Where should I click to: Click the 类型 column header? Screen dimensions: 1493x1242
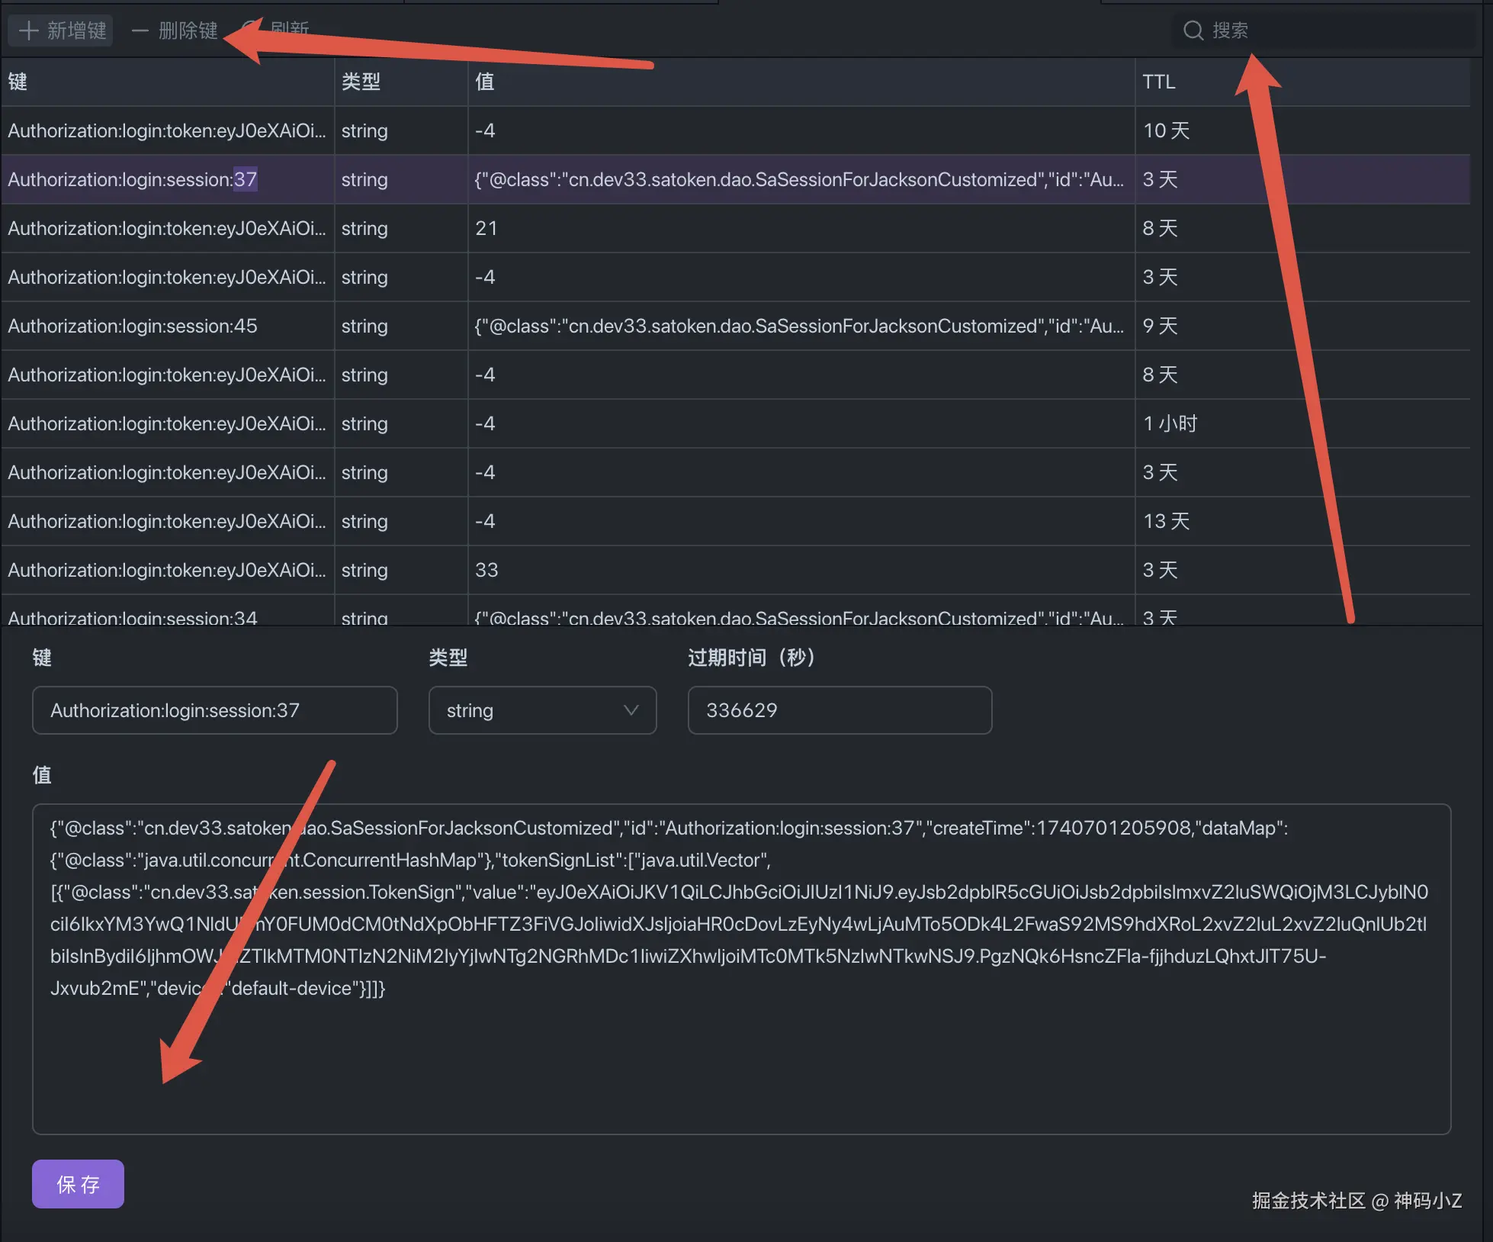click(x=361, y=82)
